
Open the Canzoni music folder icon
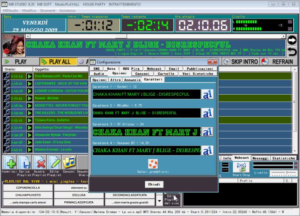[69, 163]
